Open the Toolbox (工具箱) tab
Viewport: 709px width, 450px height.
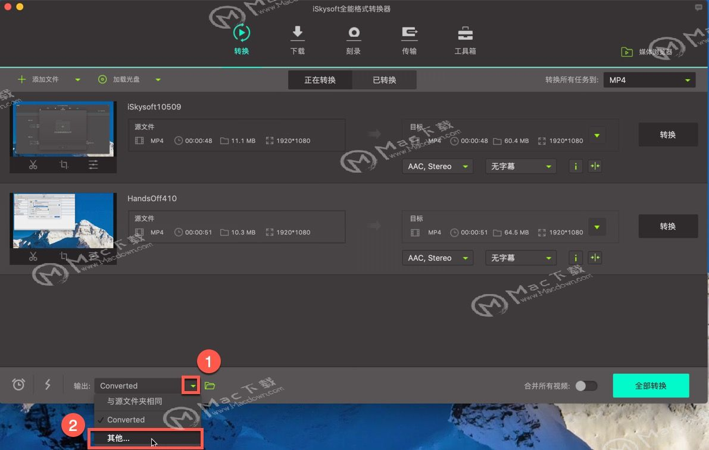[465, 40]
